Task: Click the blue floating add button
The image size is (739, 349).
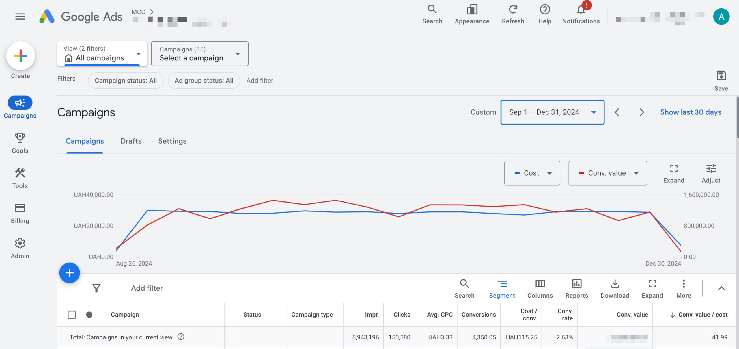Action: [70, 273]
